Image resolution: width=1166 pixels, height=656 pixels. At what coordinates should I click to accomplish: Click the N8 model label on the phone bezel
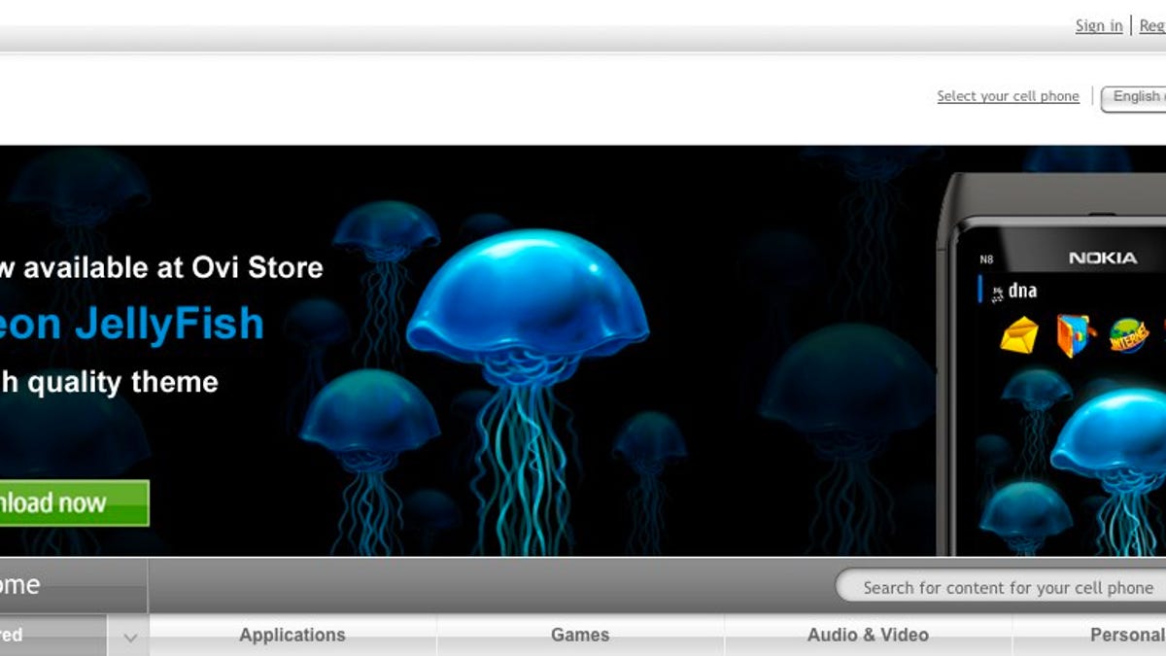coord(987,259)
